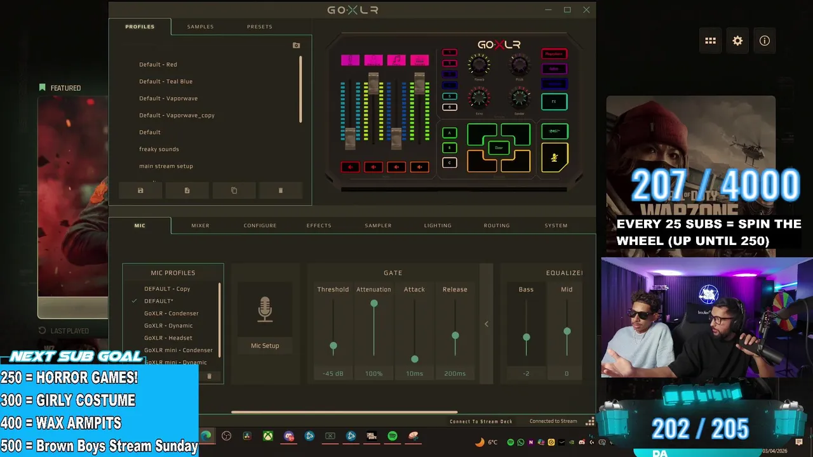Open the Configure tab
This screenshot has width=813, height=457.
(x=260, y=225)
